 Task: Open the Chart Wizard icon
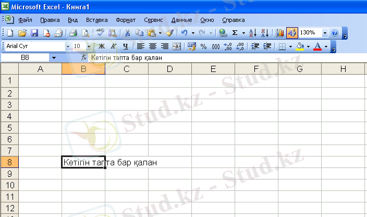(x=280, y=33)
